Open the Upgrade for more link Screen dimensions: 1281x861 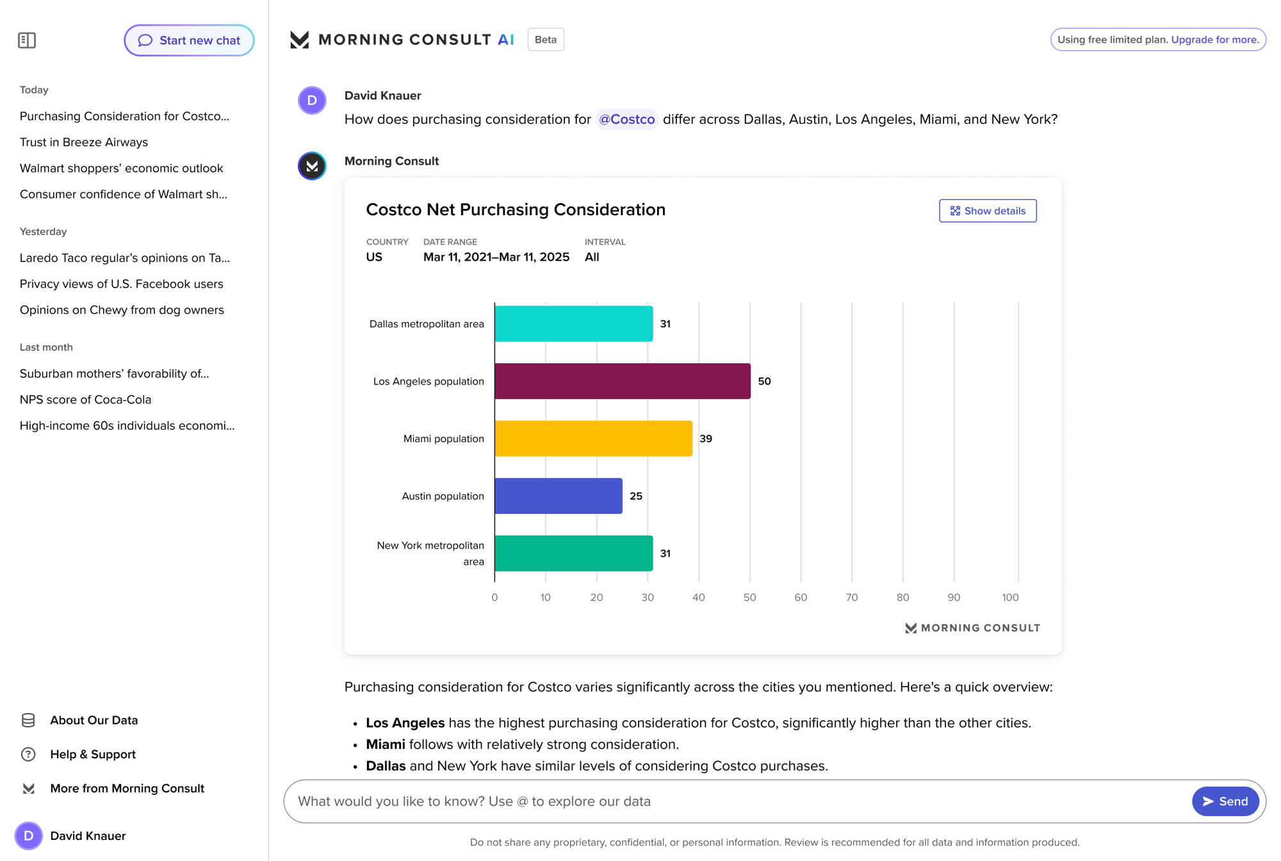(1214, 40)
